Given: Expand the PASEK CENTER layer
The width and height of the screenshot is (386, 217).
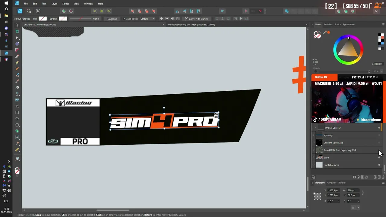Looking at the screenshot, I should pyautogui.click(x=315, y=128).
